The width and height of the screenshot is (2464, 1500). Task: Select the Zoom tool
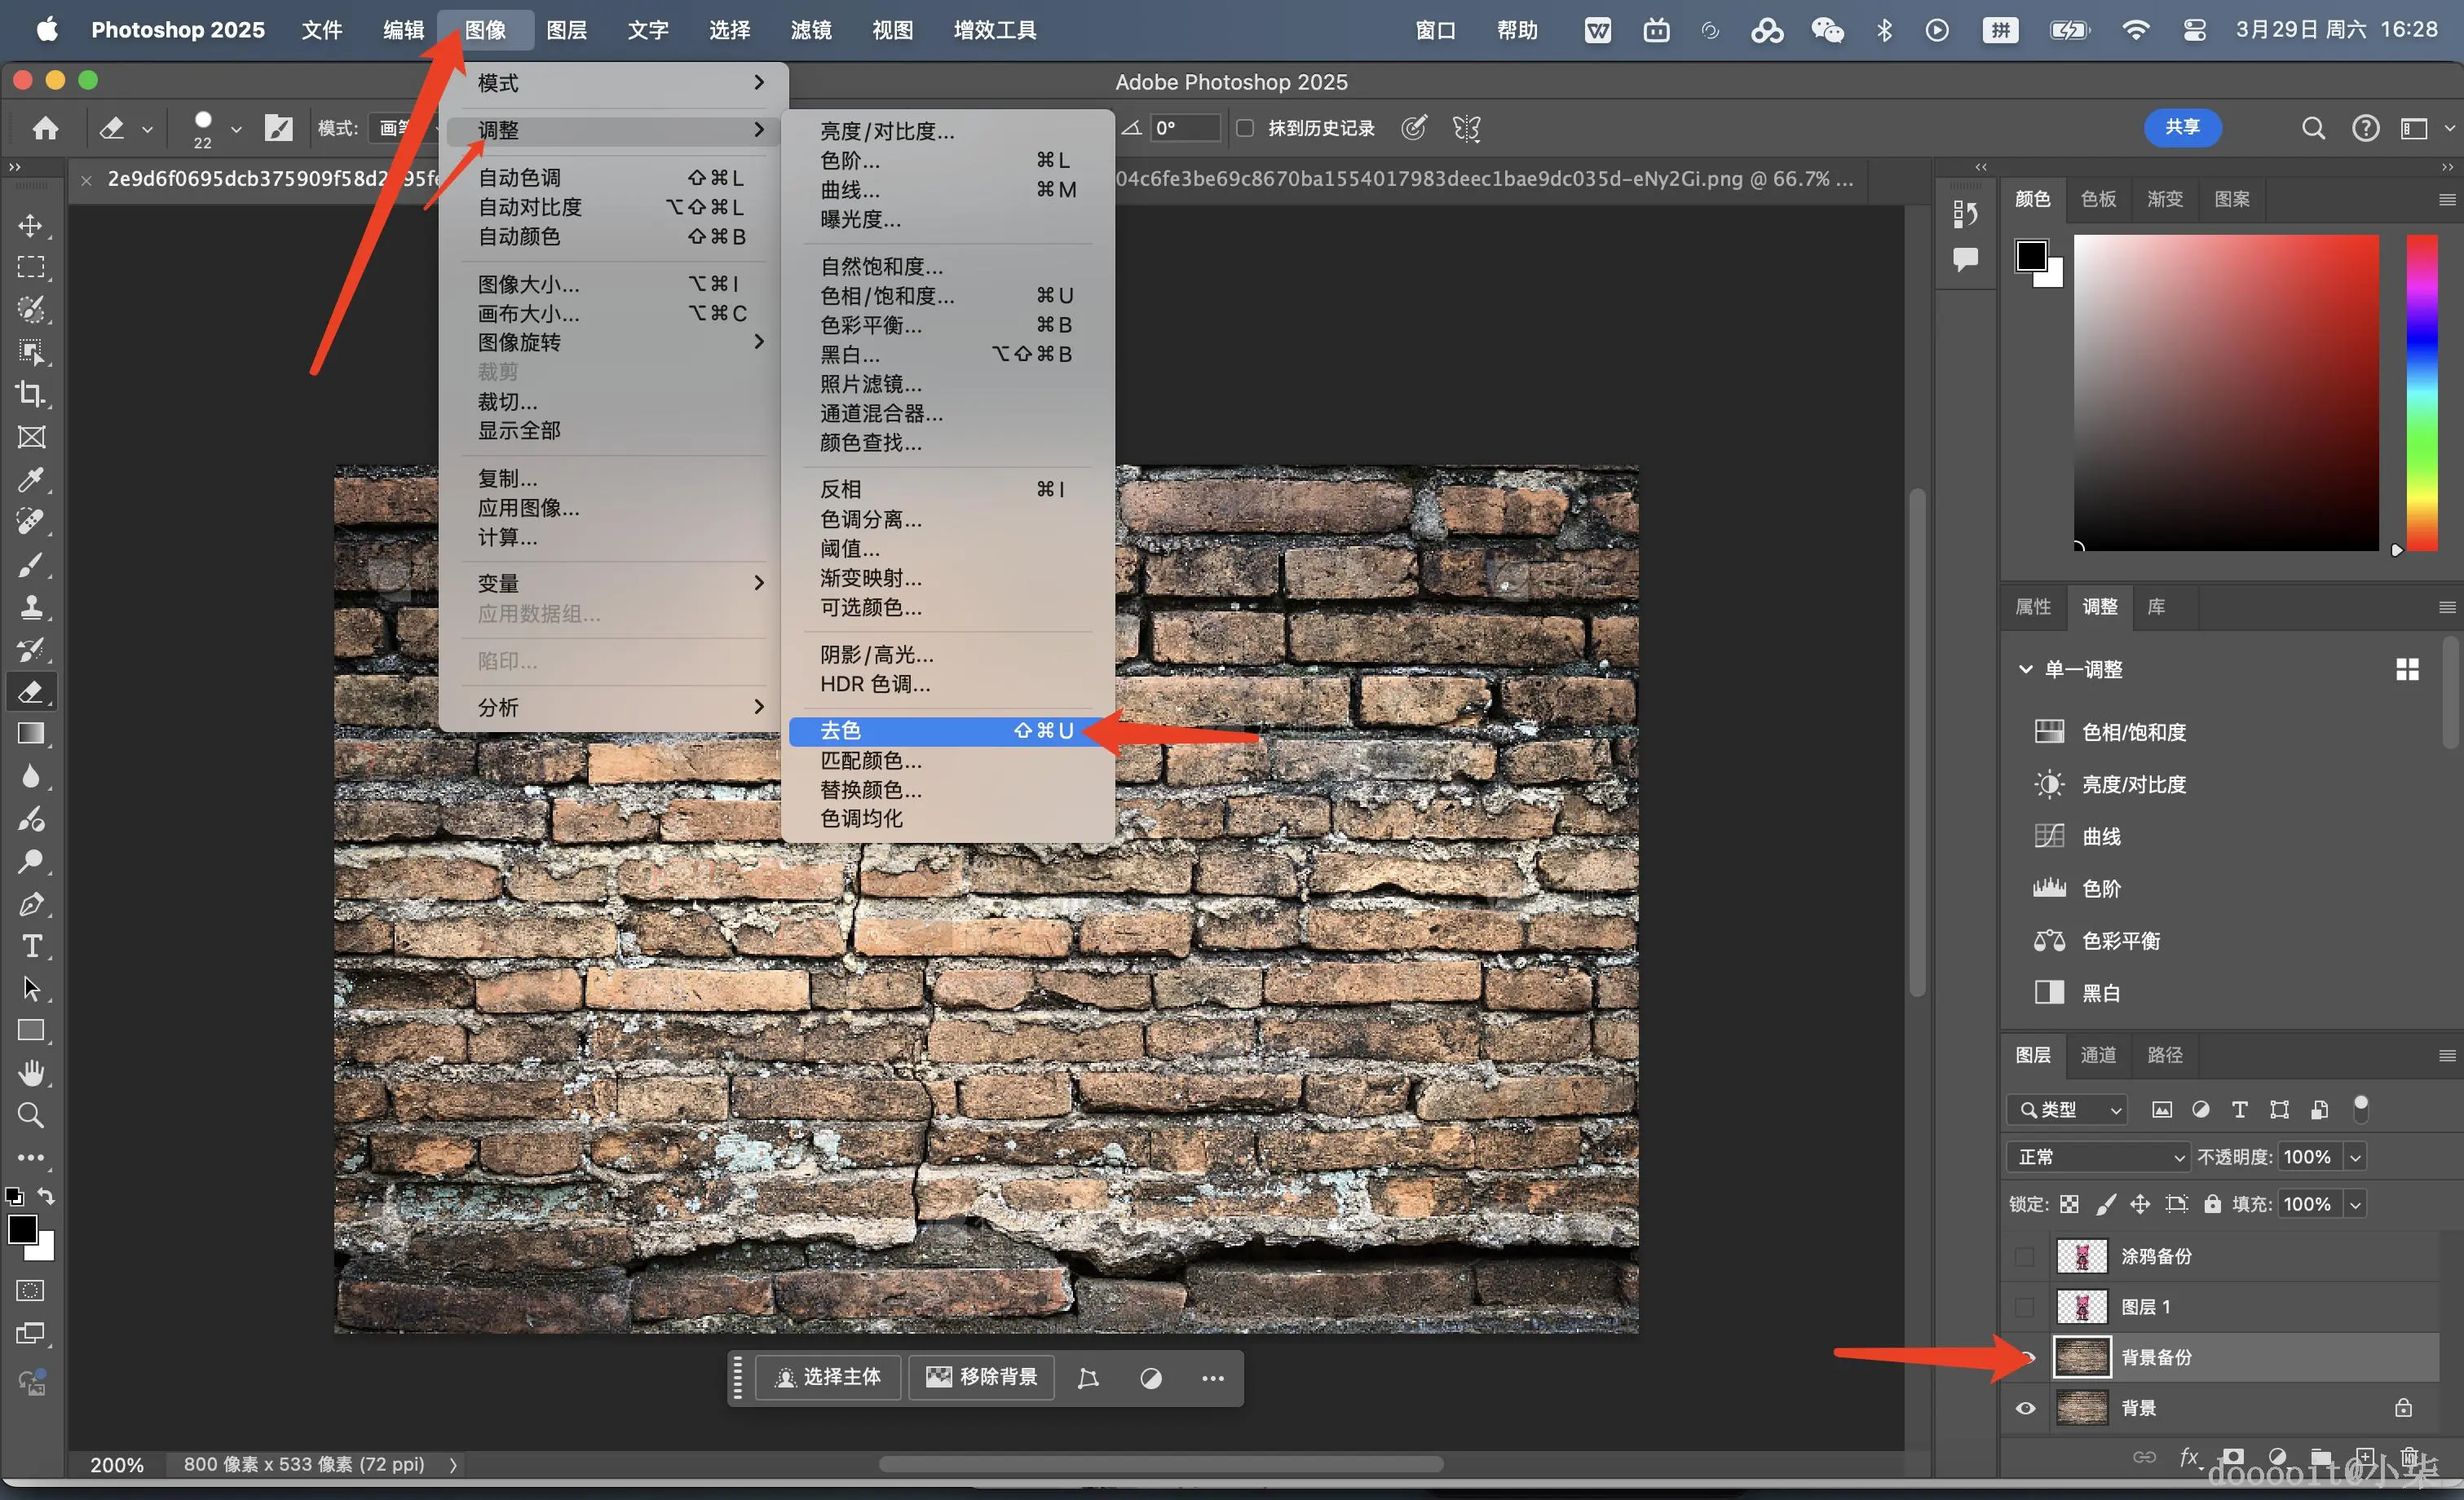click(31, 1115)
